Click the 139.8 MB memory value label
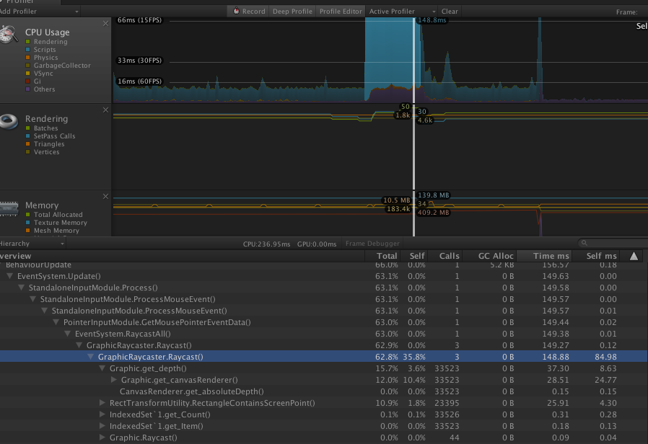Viewport: 648px width, 444px height. pos(433,195)
